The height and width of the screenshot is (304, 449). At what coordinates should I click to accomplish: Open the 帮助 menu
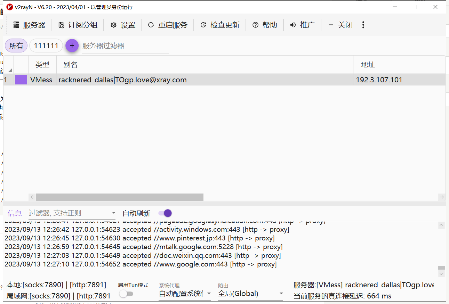pos(265,25)
